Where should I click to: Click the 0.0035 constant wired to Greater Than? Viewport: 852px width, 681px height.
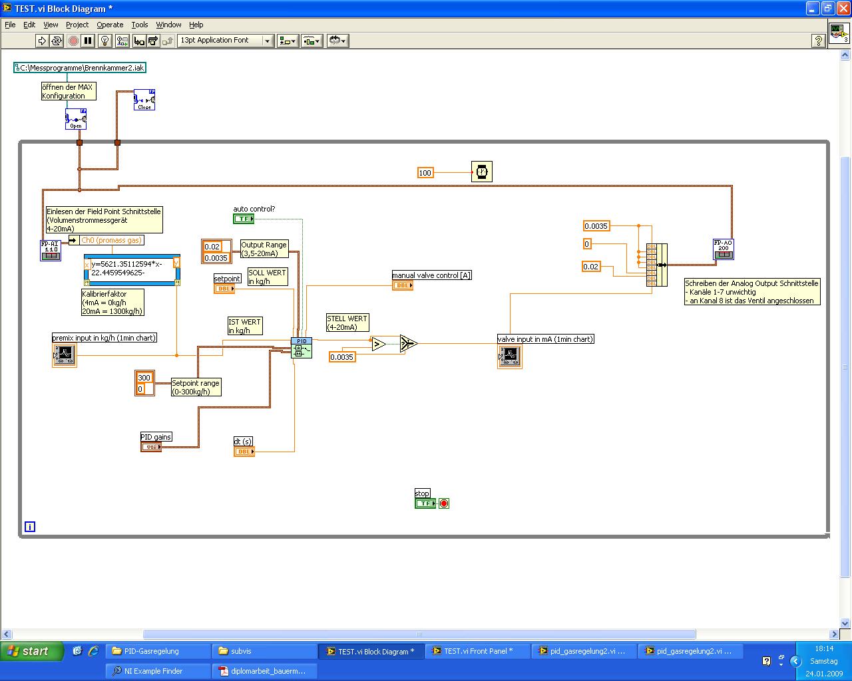342,357
